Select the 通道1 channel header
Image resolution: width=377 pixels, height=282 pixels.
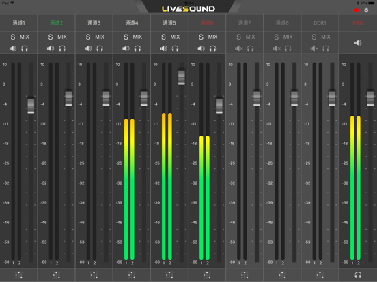[18, 22]
